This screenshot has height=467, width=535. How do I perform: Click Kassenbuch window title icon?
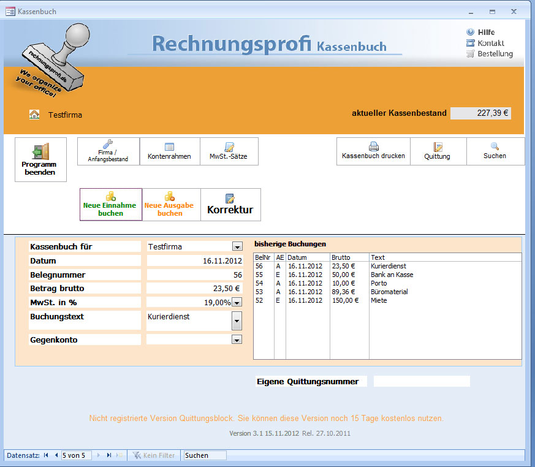coord(10,11)
